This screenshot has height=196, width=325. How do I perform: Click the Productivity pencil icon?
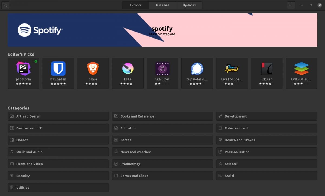[x=116, y=164]
